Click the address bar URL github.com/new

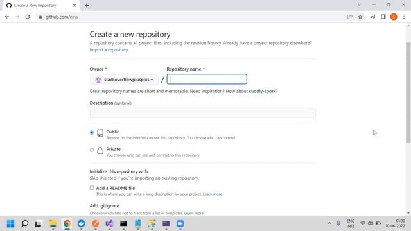tap(62, 17)
